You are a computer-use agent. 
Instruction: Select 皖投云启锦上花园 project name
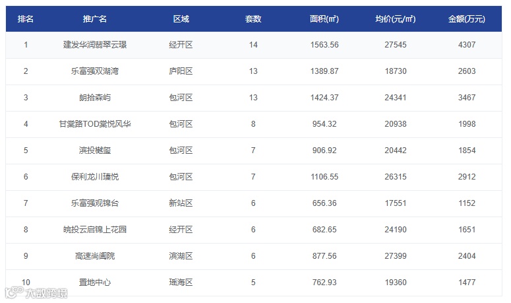95,230
